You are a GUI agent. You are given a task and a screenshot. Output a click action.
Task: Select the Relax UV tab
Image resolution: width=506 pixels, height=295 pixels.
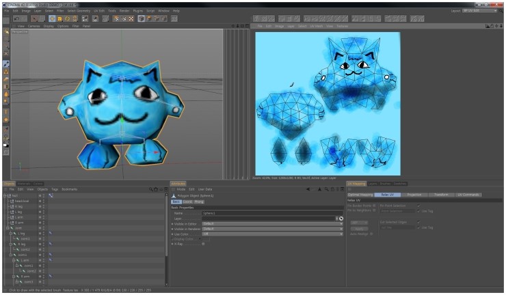[388, 195]
